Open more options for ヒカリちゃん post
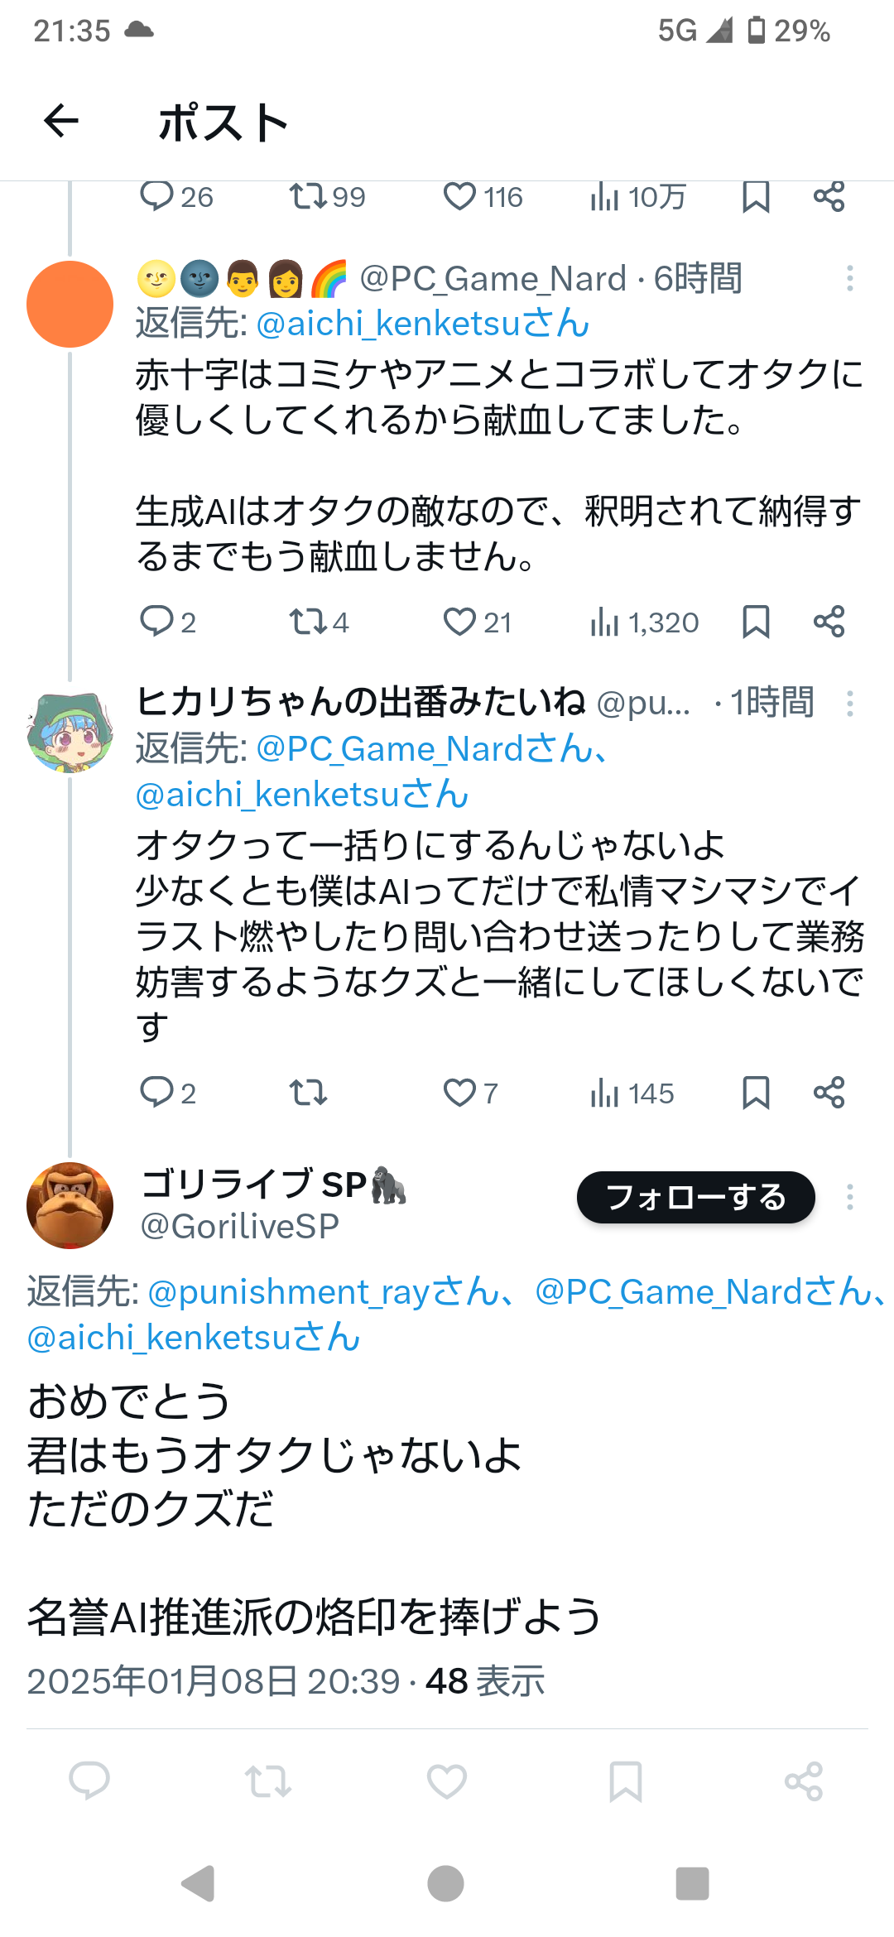The height and width of the screenshot is (1937, 894). tap(849, 704)
